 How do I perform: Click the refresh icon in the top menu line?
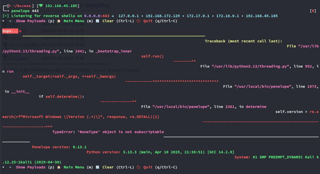tap(98, 21)
